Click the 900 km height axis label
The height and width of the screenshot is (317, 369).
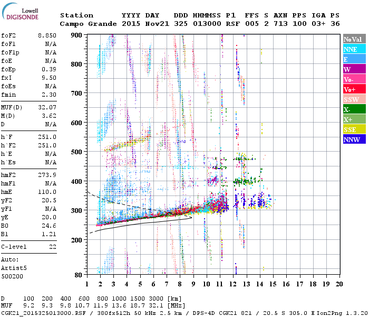click(76, 35)
